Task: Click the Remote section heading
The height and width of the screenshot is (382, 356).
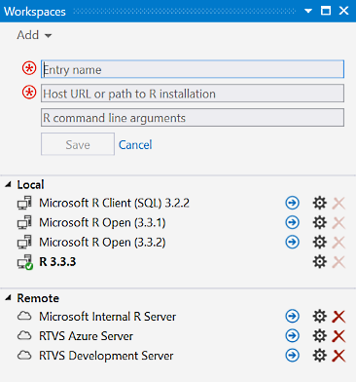Action: point(38,298)
